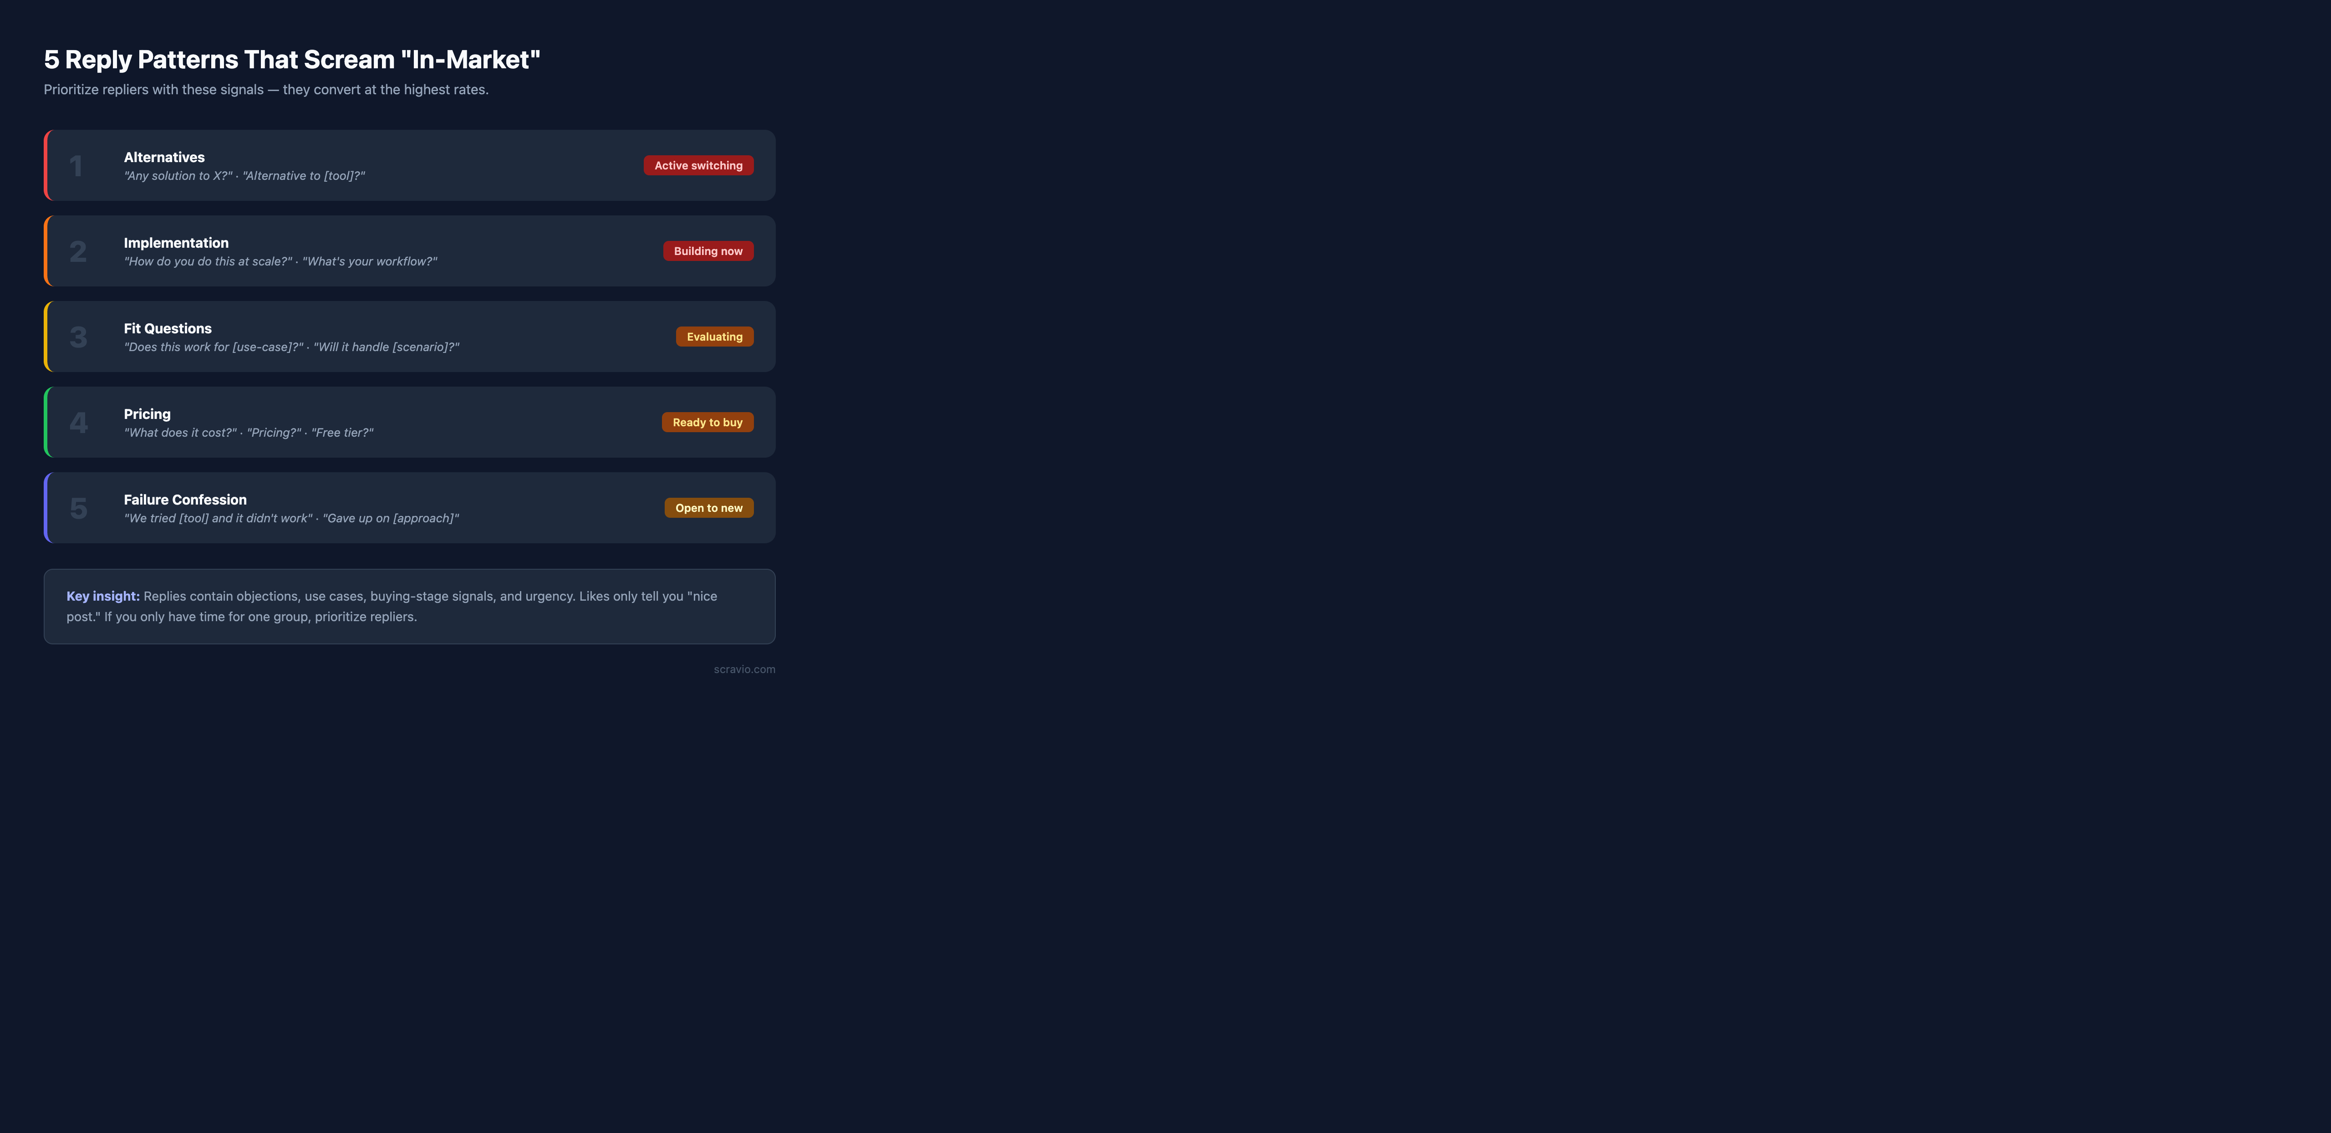Click the "Key insight:" label
Viewport: 2331px width, 1133px height.
pos(102,597)
